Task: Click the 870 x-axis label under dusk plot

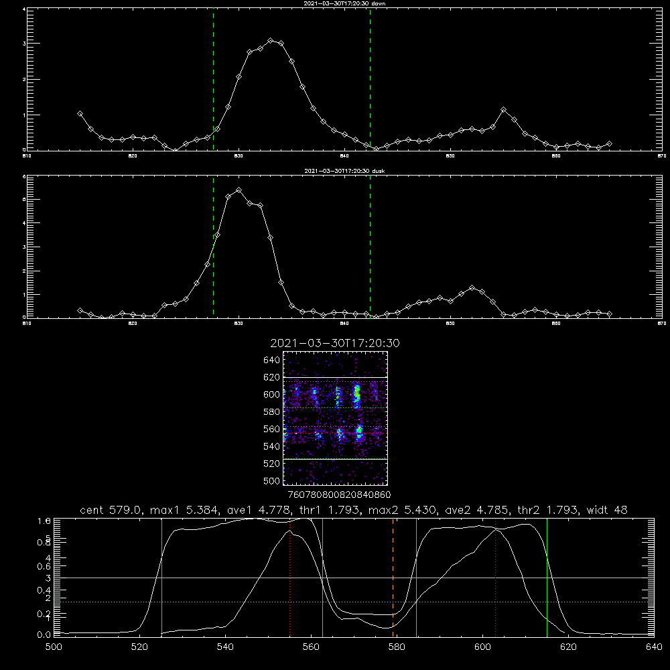Action: point(662,324)
